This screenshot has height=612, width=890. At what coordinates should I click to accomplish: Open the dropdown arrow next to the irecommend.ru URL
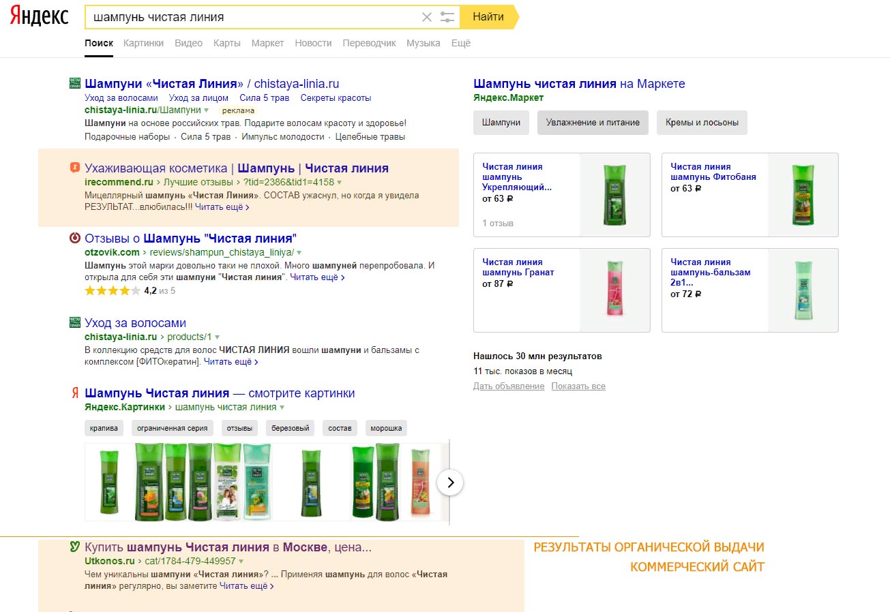[339, 183]
